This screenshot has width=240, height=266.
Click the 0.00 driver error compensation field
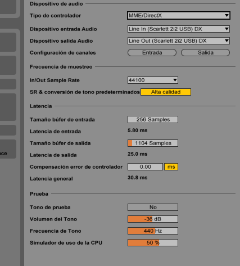coord(145,167)
